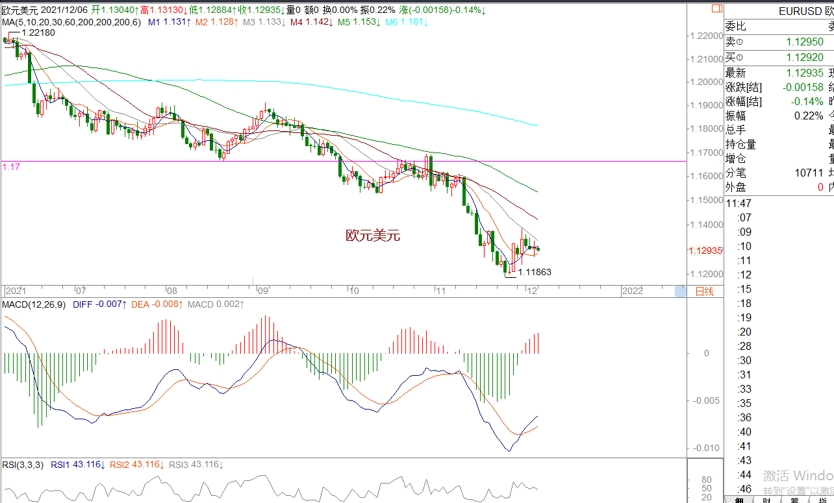
Task: Click the 欧元美元 symbol name in the header
Action: tap(20, 10)
